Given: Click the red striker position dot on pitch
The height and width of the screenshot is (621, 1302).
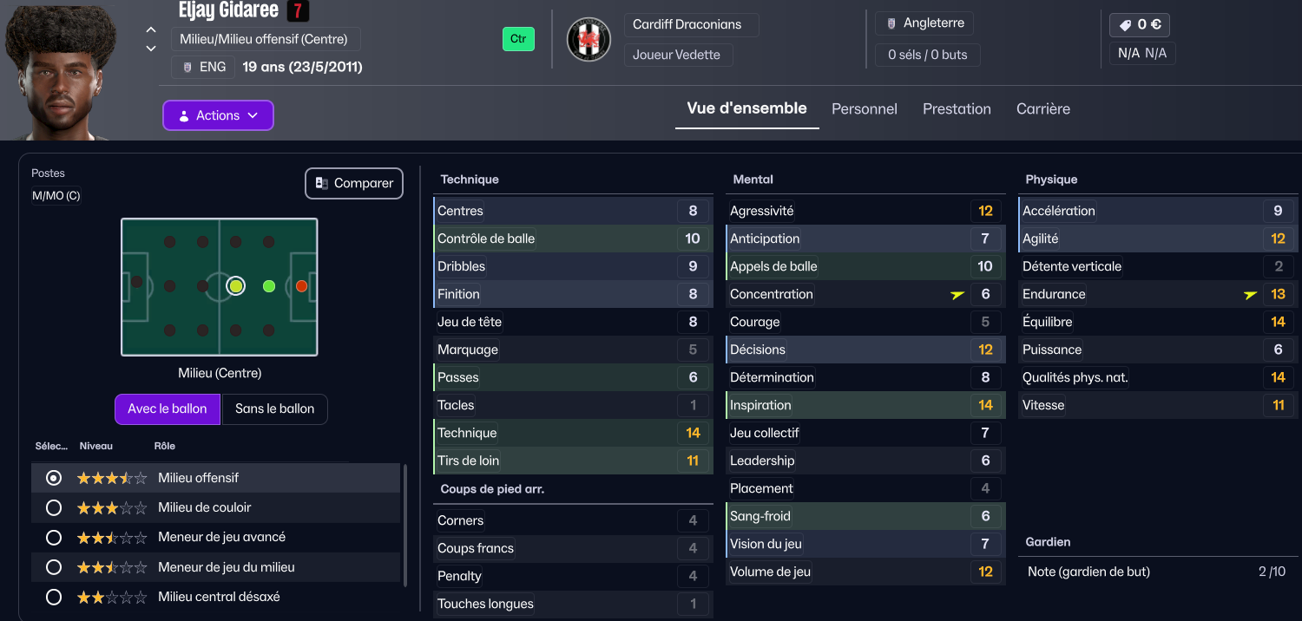Looking at the screenshot, I should [301, 285].
